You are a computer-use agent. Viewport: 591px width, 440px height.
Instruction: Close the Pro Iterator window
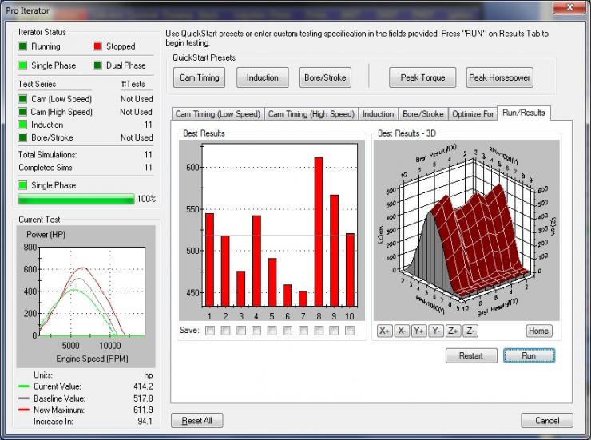pyautogui.click(x=569, y=6)
